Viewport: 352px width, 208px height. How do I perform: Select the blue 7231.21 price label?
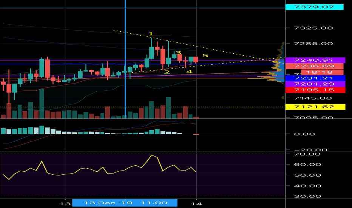coord(315,78)
